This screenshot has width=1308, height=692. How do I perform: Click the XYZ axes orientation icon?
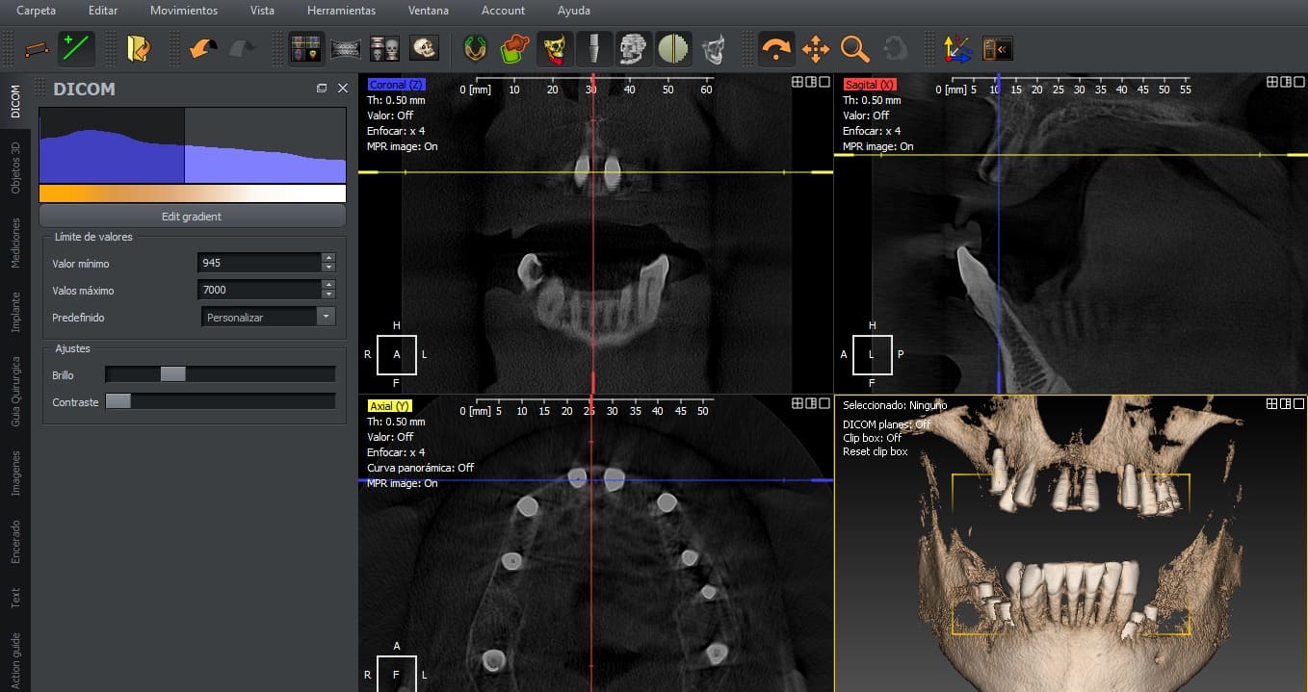tap(956, 48)
